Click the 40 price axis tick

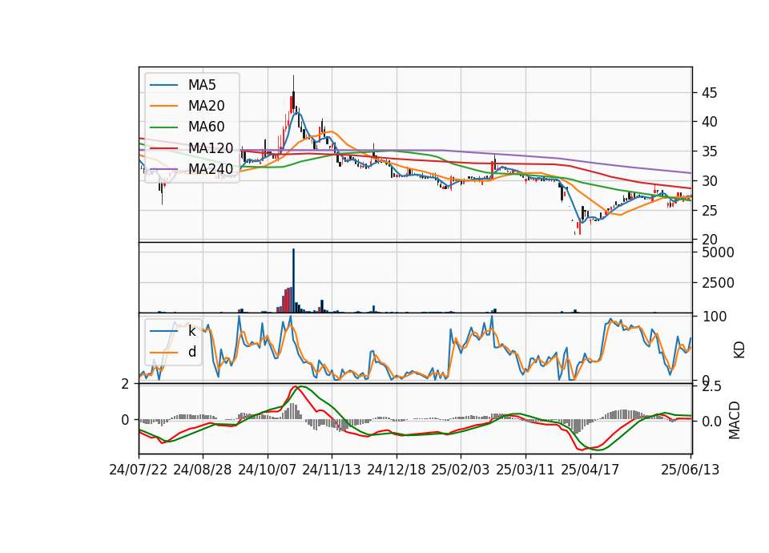[x=710, y=122]
